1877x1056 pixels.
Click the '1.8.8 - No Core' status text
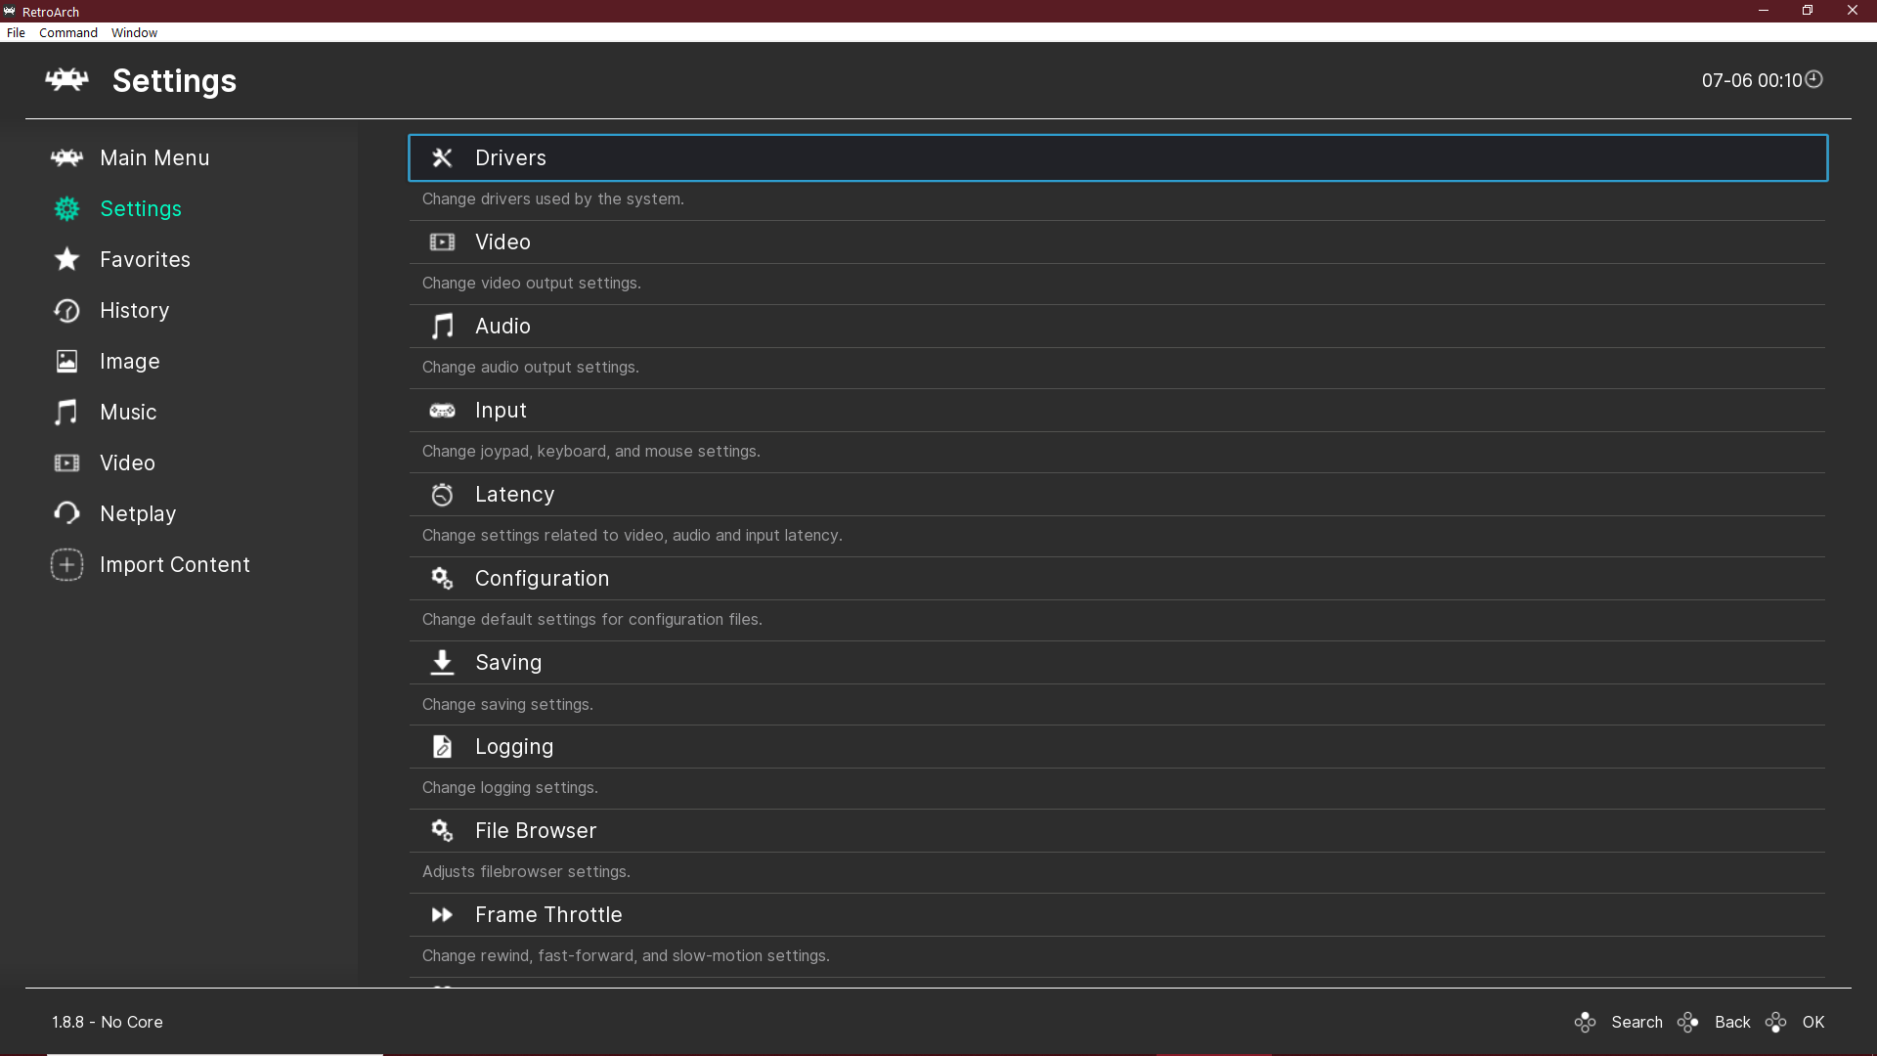tap(108, 1022)
